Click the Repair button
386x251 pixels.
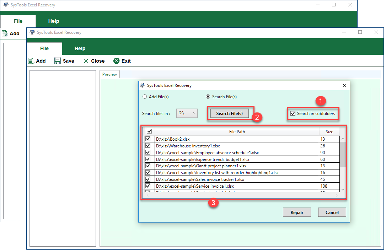(x=297, y=212)
